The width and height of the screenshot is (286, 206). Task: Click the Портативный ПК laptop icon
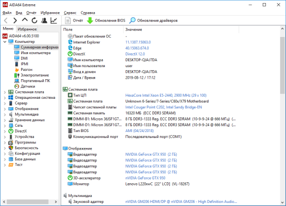pos(17,81)
